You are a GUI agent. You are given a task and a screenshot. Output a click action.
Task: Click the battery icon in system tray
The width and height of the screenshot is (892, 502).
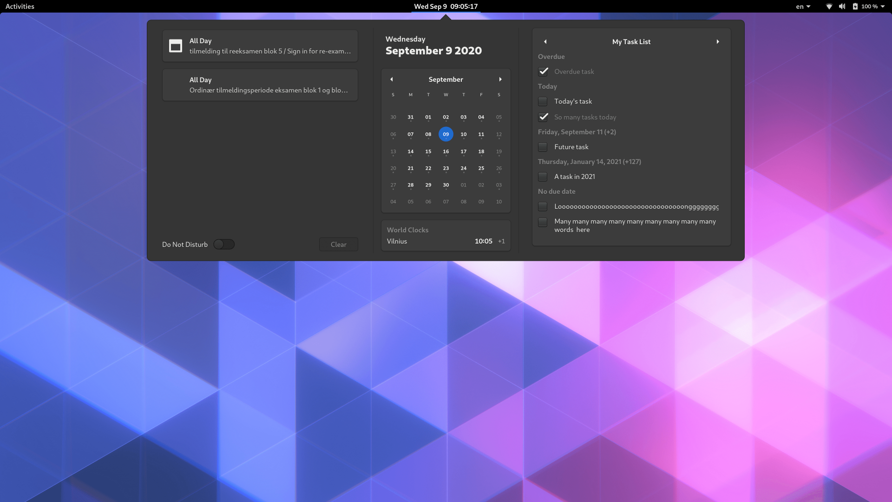click(855, 6)
